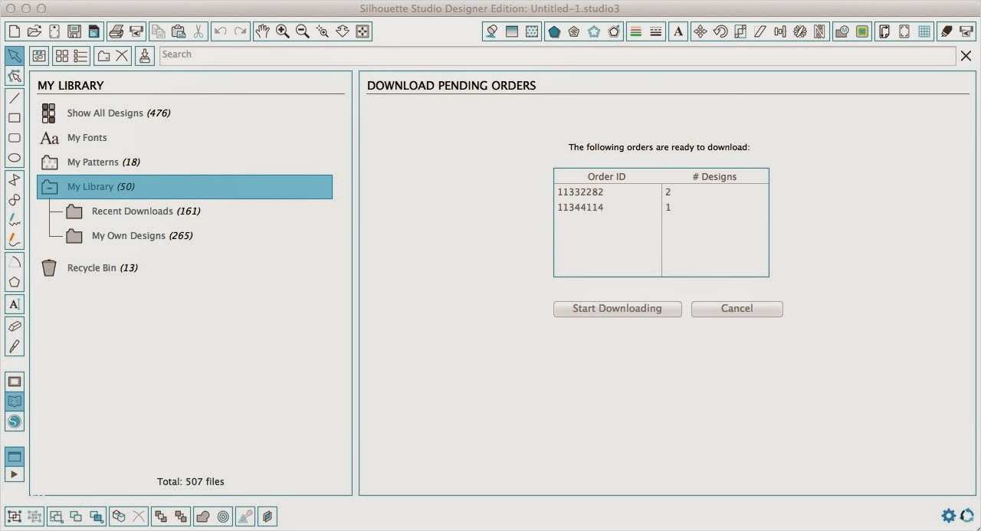The image size is (981, 531).
Task: Zoom in with plus magnifier
Action: point(283,31)
